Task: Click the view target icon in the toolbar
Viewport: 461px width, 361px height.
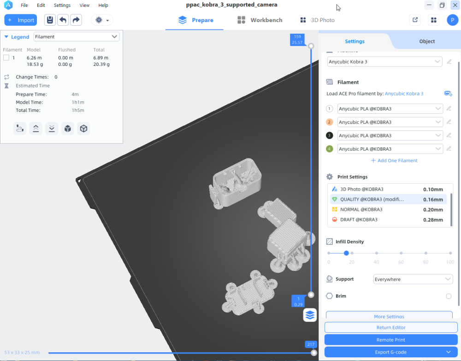Action: [99, 20]
